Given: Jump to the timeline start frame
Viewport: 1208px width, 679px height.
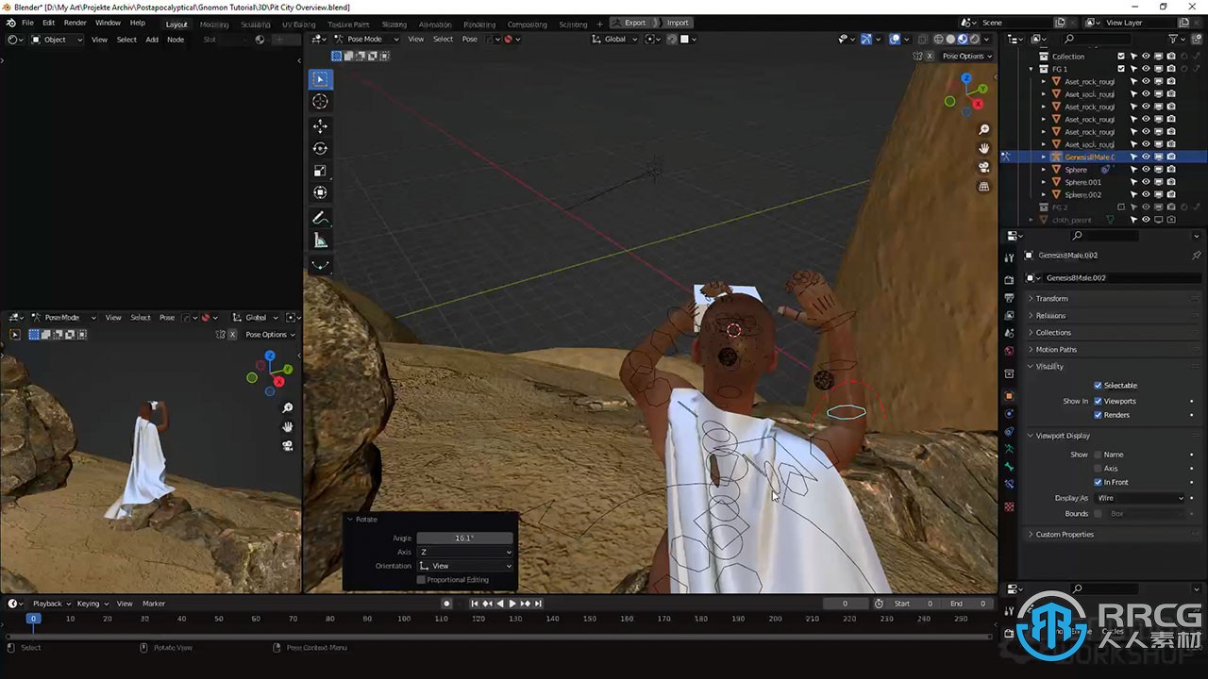Looking at the screenshot, I should click(475, 604).
